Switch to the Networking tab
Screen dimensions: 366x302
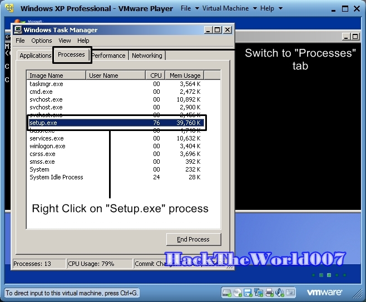point(147,56)
